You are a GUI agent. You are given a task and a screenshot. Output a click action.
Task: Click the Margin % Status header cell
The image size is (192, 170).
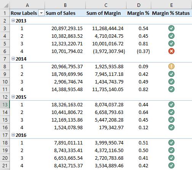(x=171, y=13)
